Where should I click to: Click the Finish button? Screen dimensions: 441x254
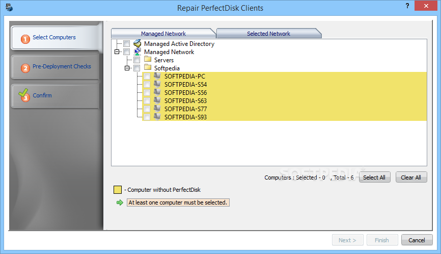[382, 240]
